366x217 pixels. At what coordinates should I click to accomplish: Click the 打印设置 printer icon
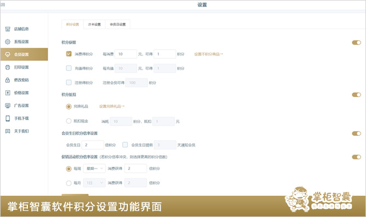tap(8, 67)
